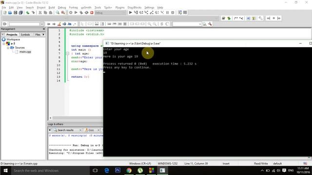Paste using the clipboard toolbar icon
312x175 pixels.
[51, 13]
